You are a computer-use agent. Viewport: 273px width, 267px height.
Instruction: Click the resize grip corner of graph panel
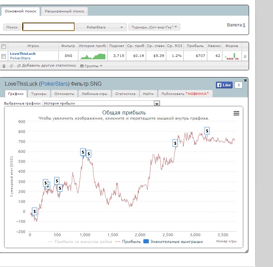click(246, 251)
